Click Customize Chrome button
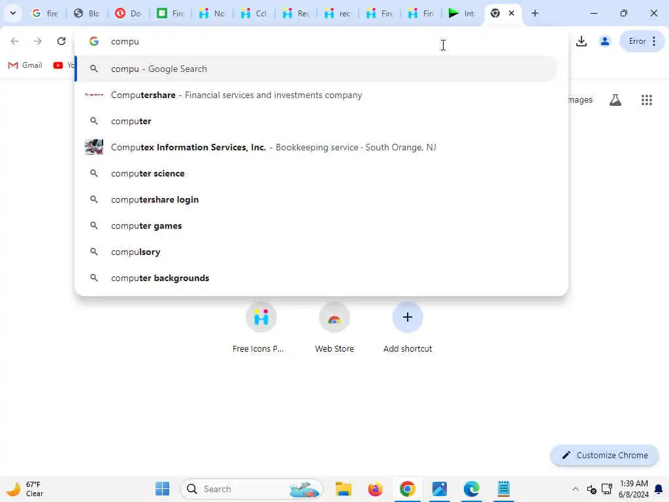The image size is (669, 502). tap(604, 455)
